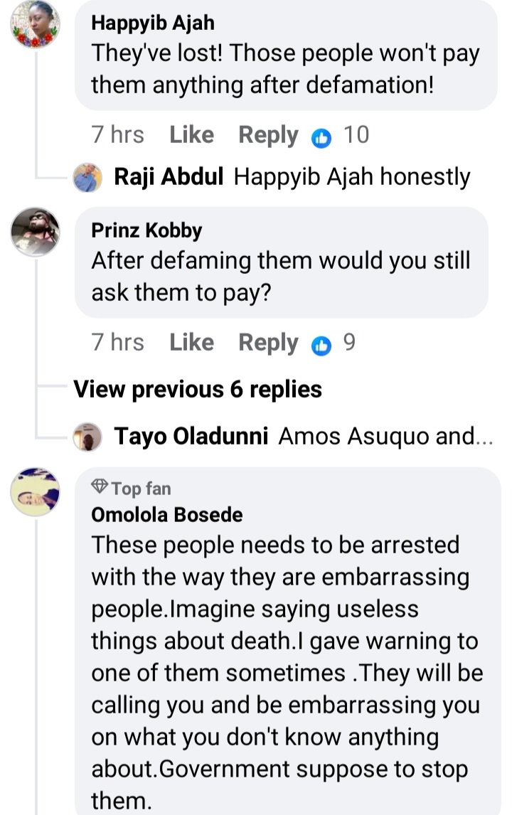
Task: Open the Tayo Oladunni name link
Action: point(191,436)
